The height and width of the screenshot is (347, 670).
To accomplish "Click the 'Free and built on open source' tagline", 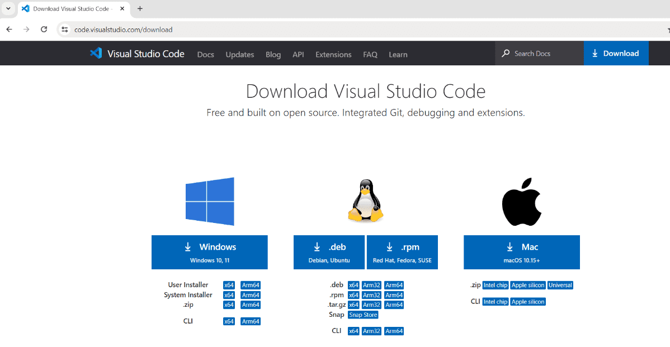I will pyautogui.click(x=366, y=113).
